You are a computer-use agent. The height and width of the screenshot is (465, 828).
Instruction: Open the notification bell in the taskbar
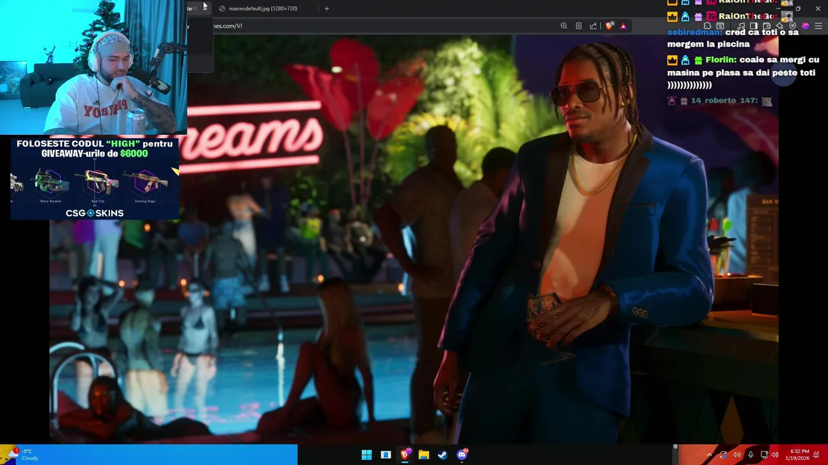click(816, 455)
